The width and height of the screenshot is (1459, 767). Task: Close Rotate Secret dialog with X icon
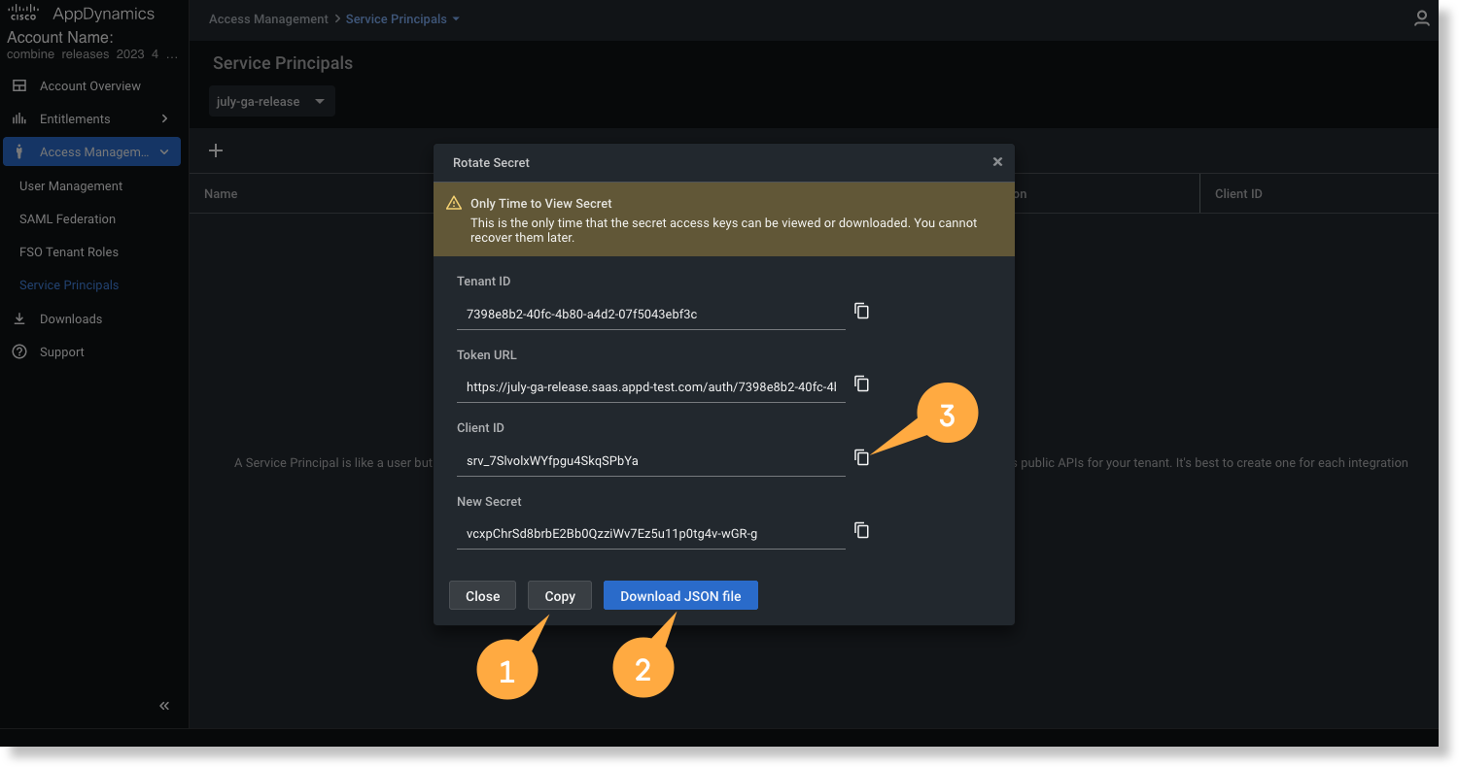[x=997, y=162]
